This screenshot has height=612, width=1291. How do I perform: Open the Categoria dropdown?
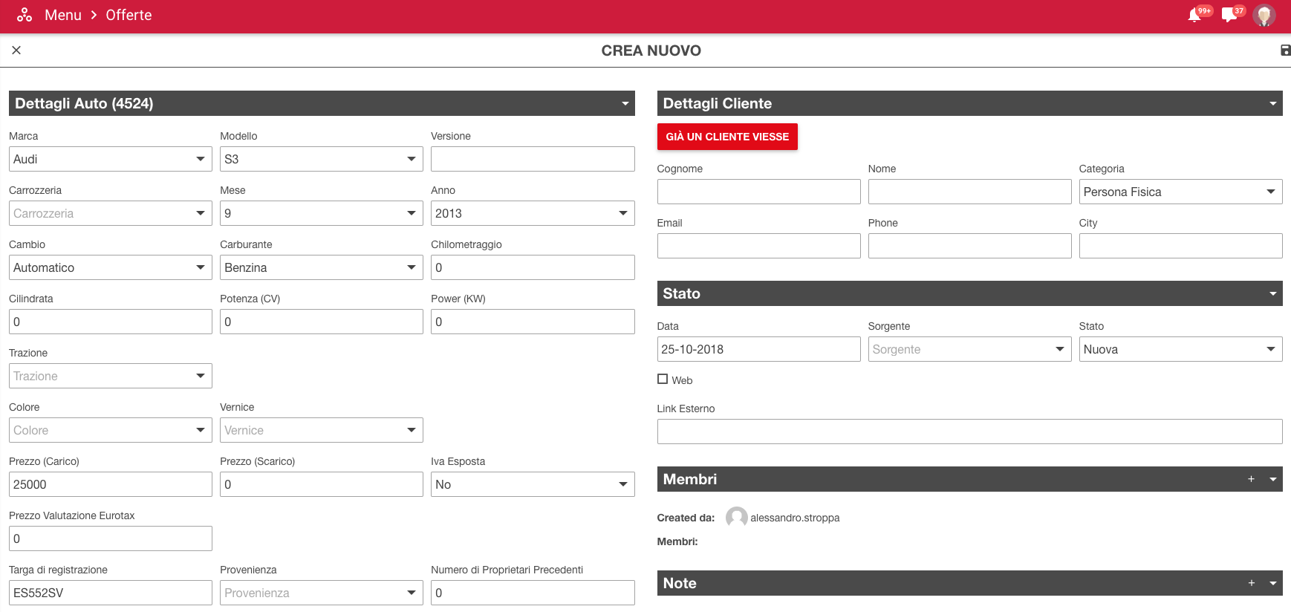1180,192
